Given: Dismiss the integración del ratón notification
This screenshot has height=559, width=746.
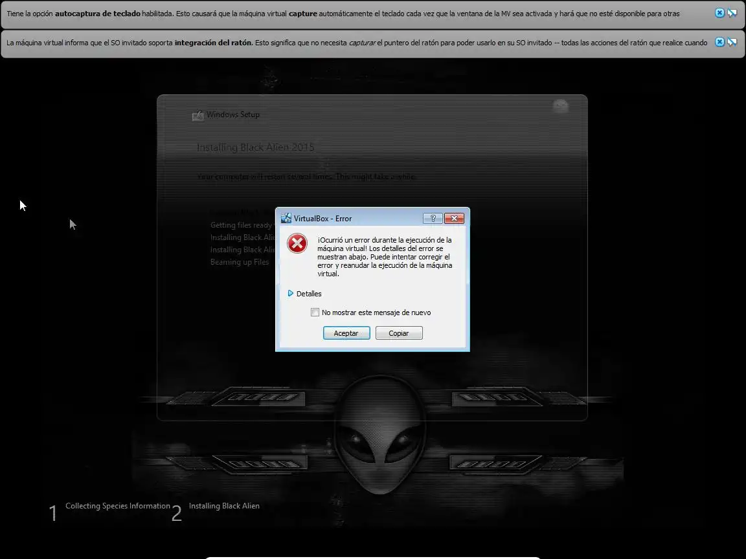Looking at the screenshot, I should pyautogui.click(x=720, y=42).
